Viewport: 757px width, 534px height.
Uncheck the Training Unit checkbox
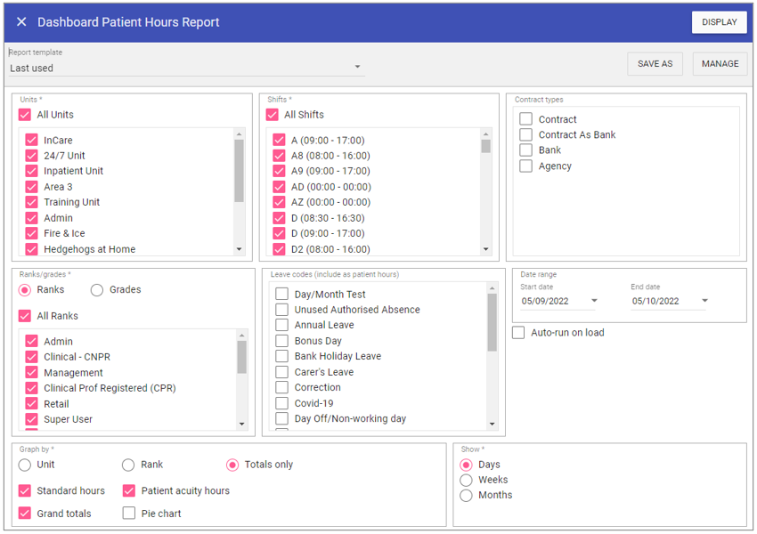coord(32,203)
